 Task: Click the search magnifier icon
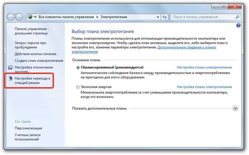tap(237, 17)
